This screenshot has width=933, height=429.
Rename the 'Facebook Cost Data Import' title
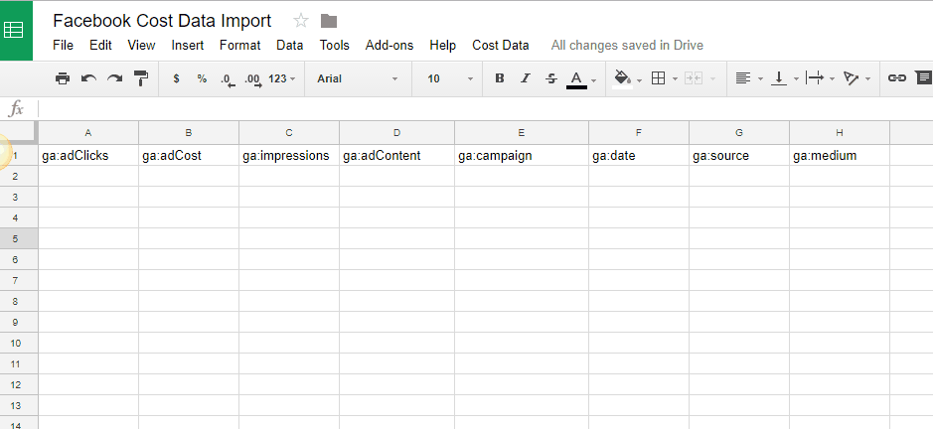point(162,21)
